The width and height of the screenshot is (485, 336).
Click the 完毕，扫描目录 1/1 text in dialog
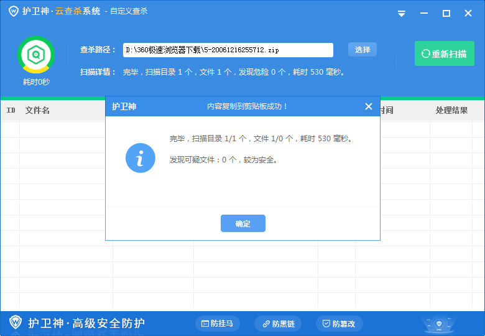point(261,139)
